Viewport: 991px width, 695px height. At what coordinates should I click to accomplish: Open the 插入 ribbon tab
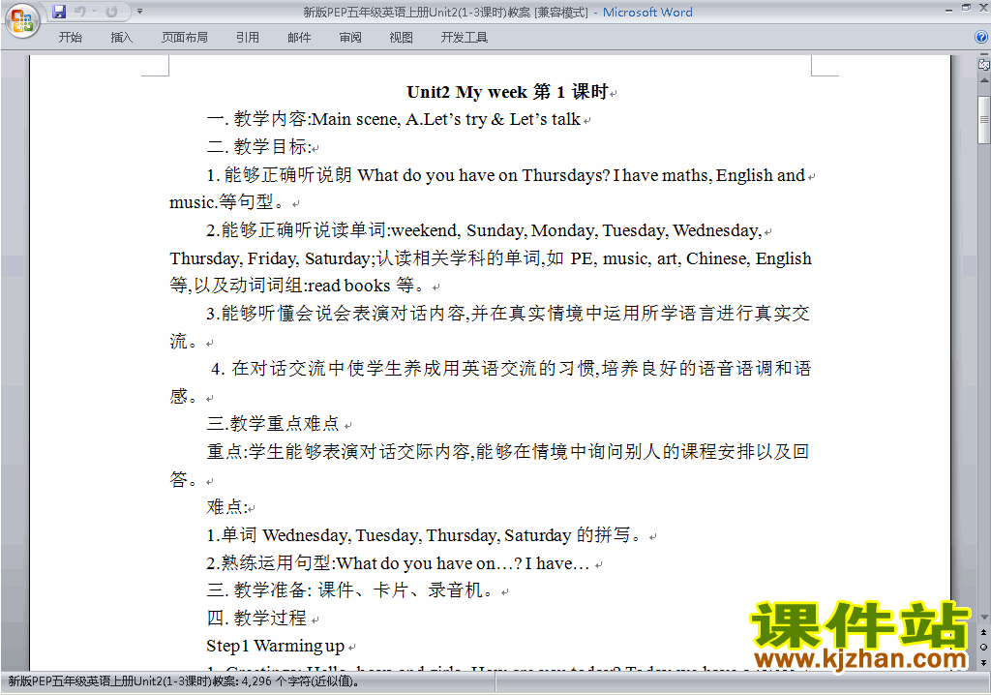click(121, 38)
